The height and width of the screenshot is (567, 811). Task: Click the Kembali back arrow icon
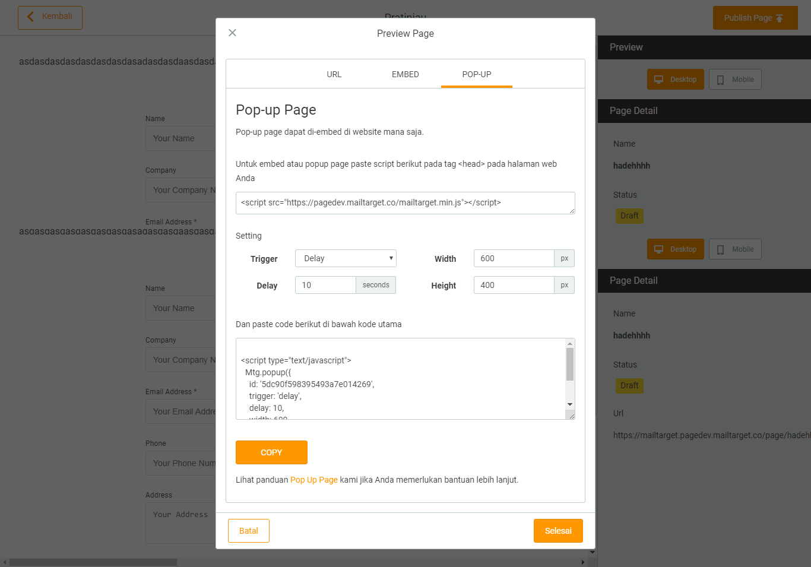click(x=30, y=17)
